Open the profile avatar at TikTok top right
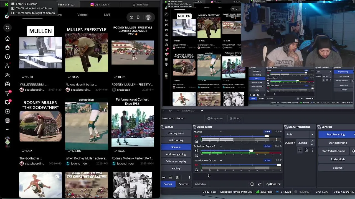Viewport: 355px width, 199px height. (148, 17)
